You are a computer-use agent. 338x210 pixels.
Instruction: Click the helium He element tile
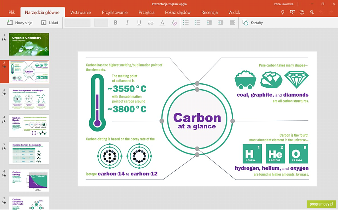click(276, 153)
